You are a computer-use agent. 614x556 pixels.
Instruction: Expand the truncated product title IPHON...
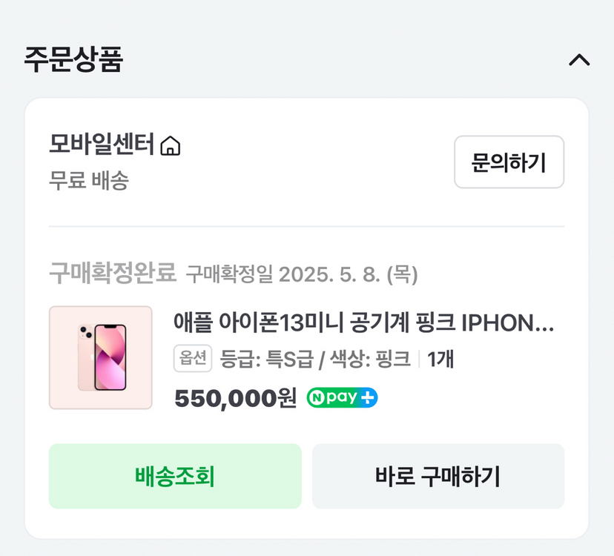click(512, 325)
